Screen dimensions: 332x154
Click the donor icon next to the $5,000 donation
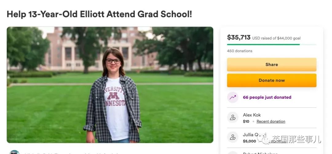point(233,138)
